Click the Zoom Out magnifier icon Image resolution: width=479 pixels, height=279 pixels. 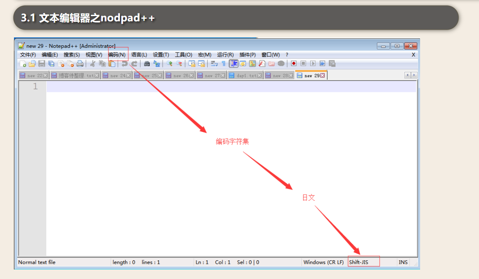point(179,64)
